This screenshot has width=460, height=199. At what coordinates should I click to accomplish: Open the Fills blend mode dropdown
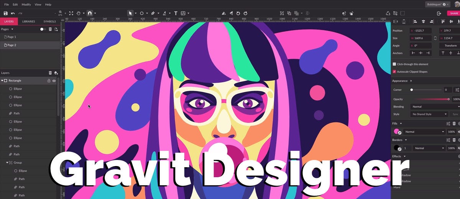424,132
